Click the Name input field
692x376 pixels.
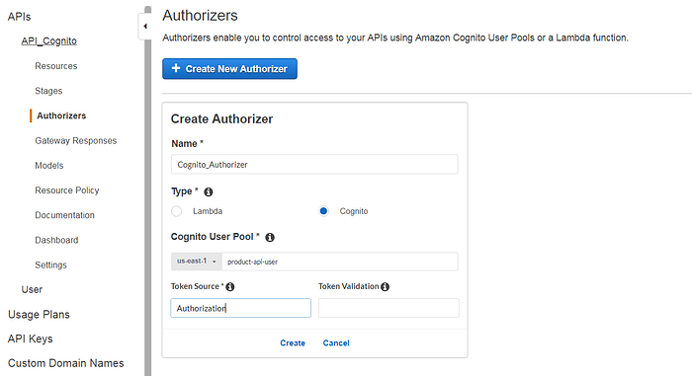314,165
